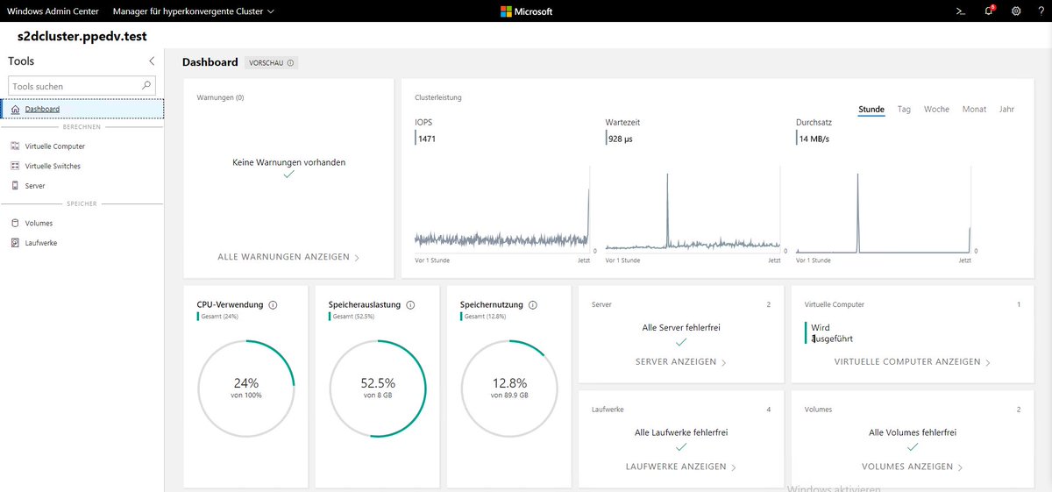The image size is (1052, 492).
Task: Click the Clusterleistung heading
Action: (x=438, y=97)
